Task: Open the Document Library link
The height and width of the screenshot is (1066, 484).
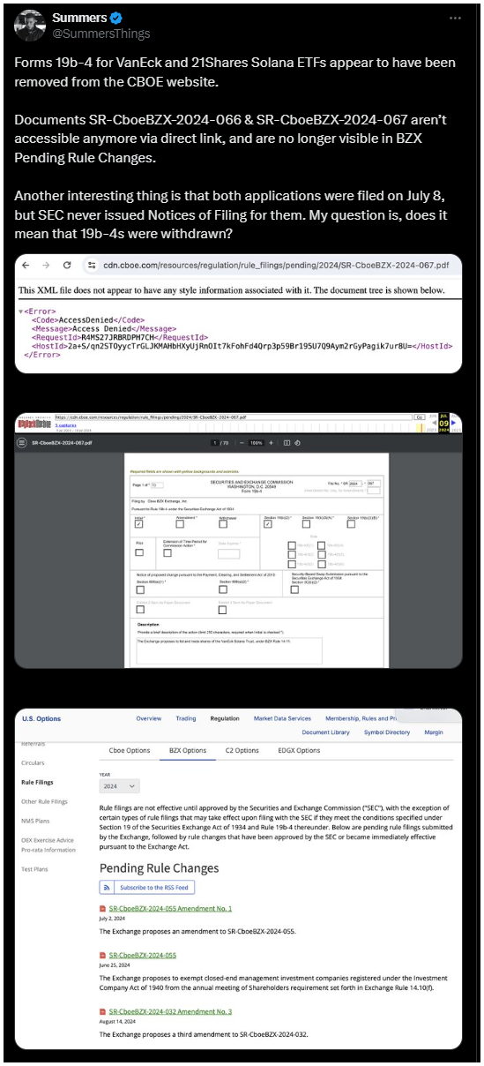Action: (325, 732)
